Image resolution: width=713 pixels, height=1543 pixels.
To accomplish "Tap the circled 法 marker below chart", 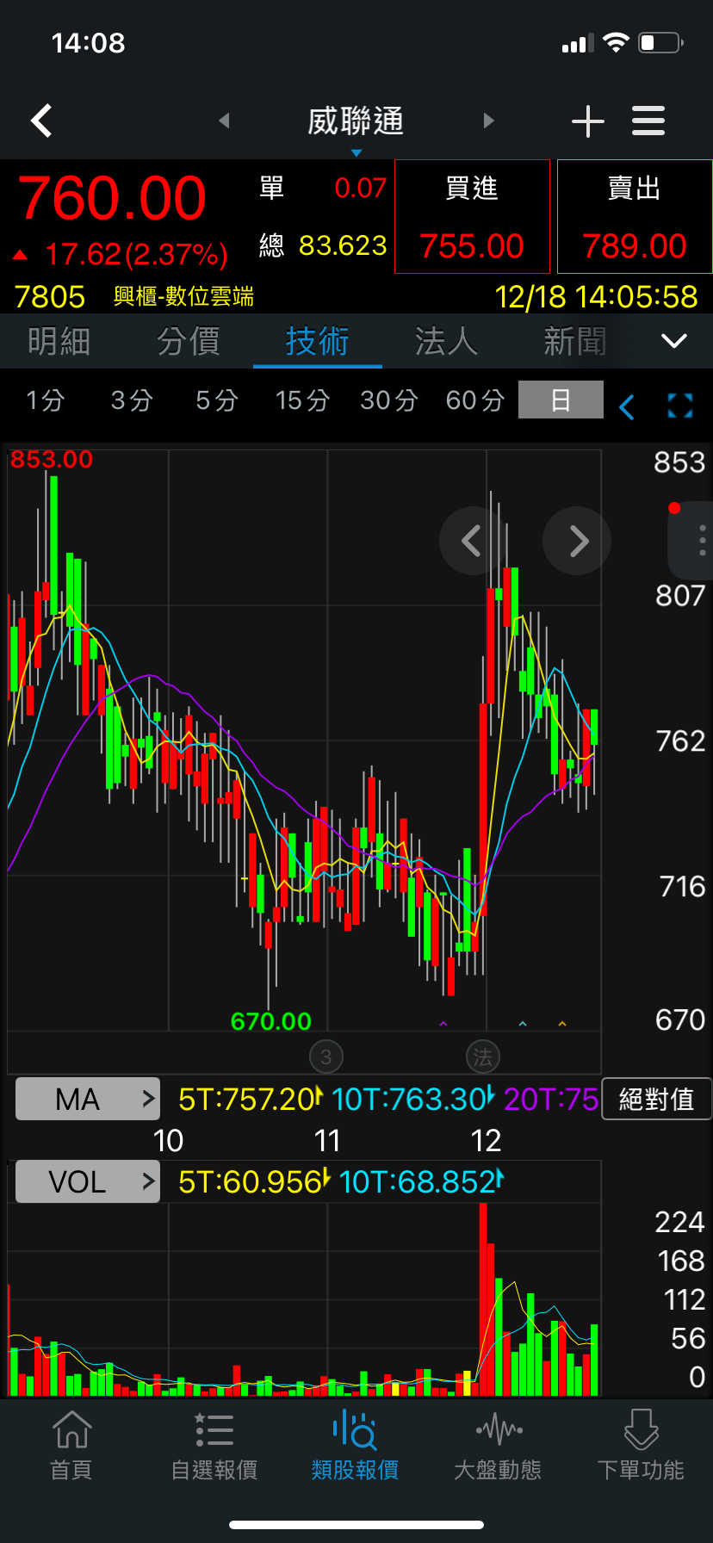I will pos(483,1057).
